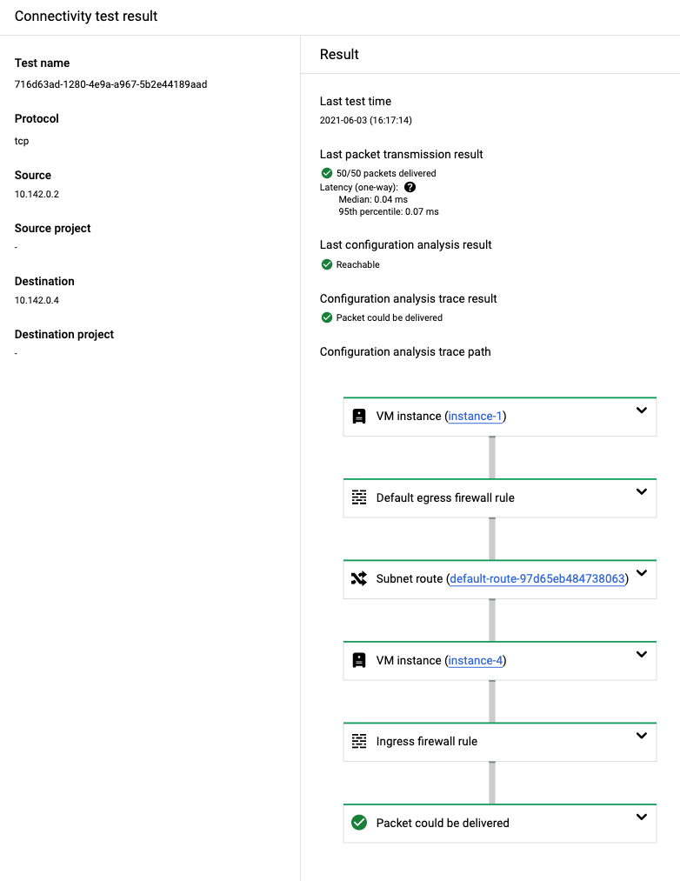680x881 pixels.
Task: Expand the final Packet could be delivered step
Action: click(641, 818)
